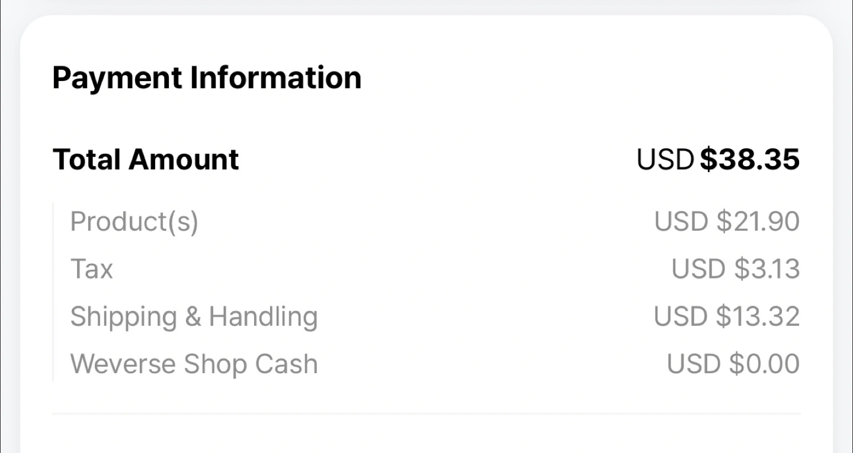Click the word Cash in Weverse row
853x453 pixels.
click(287, 364)
